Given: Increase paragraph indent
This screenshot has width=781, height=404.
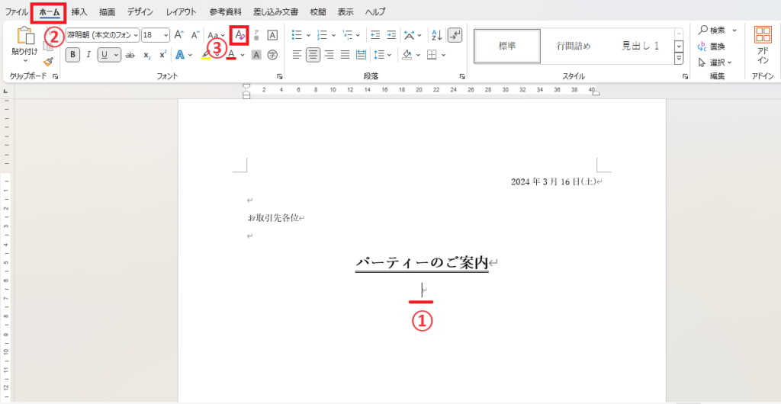Looking at the screenshot, I should pos(391,35).
